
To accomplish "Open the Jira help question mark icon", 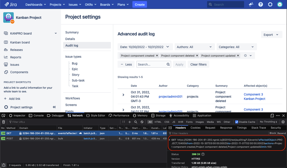I will click(260, 4).
